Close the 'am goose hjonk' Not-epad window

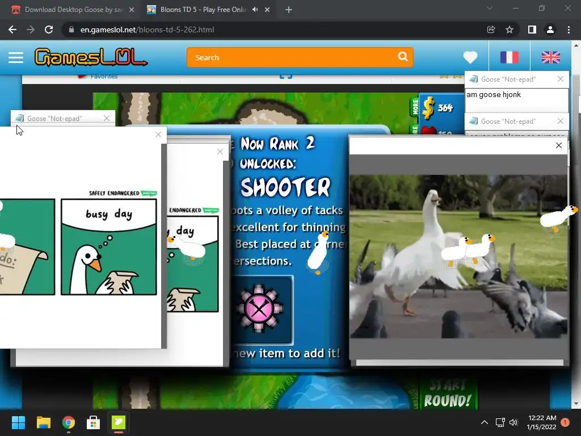click(x=561, y=79)
